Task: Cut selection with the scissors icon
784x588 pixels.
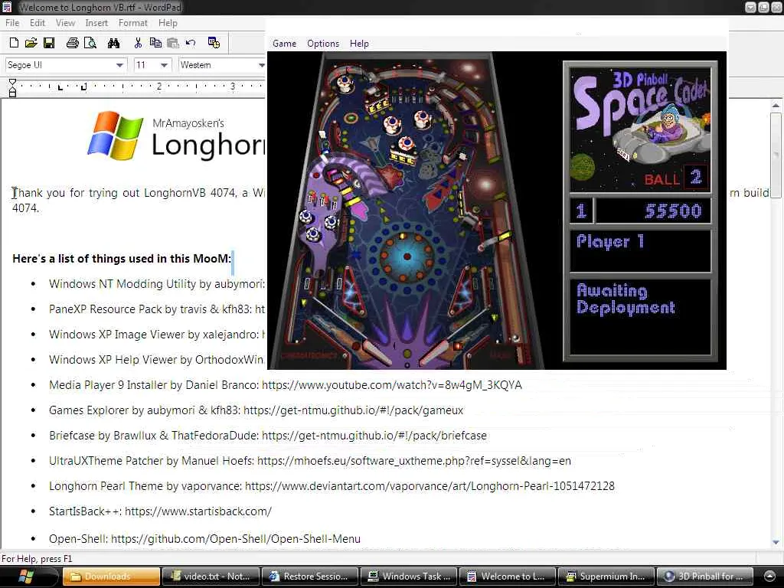Action: tap(138, 43)
